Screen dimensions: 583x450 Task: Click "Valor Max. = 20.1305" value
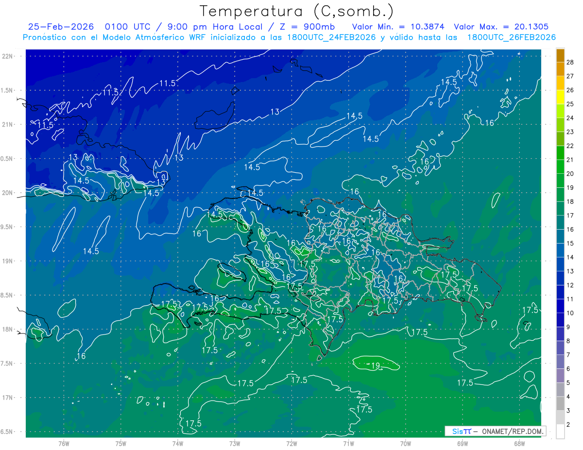point(501,27)
